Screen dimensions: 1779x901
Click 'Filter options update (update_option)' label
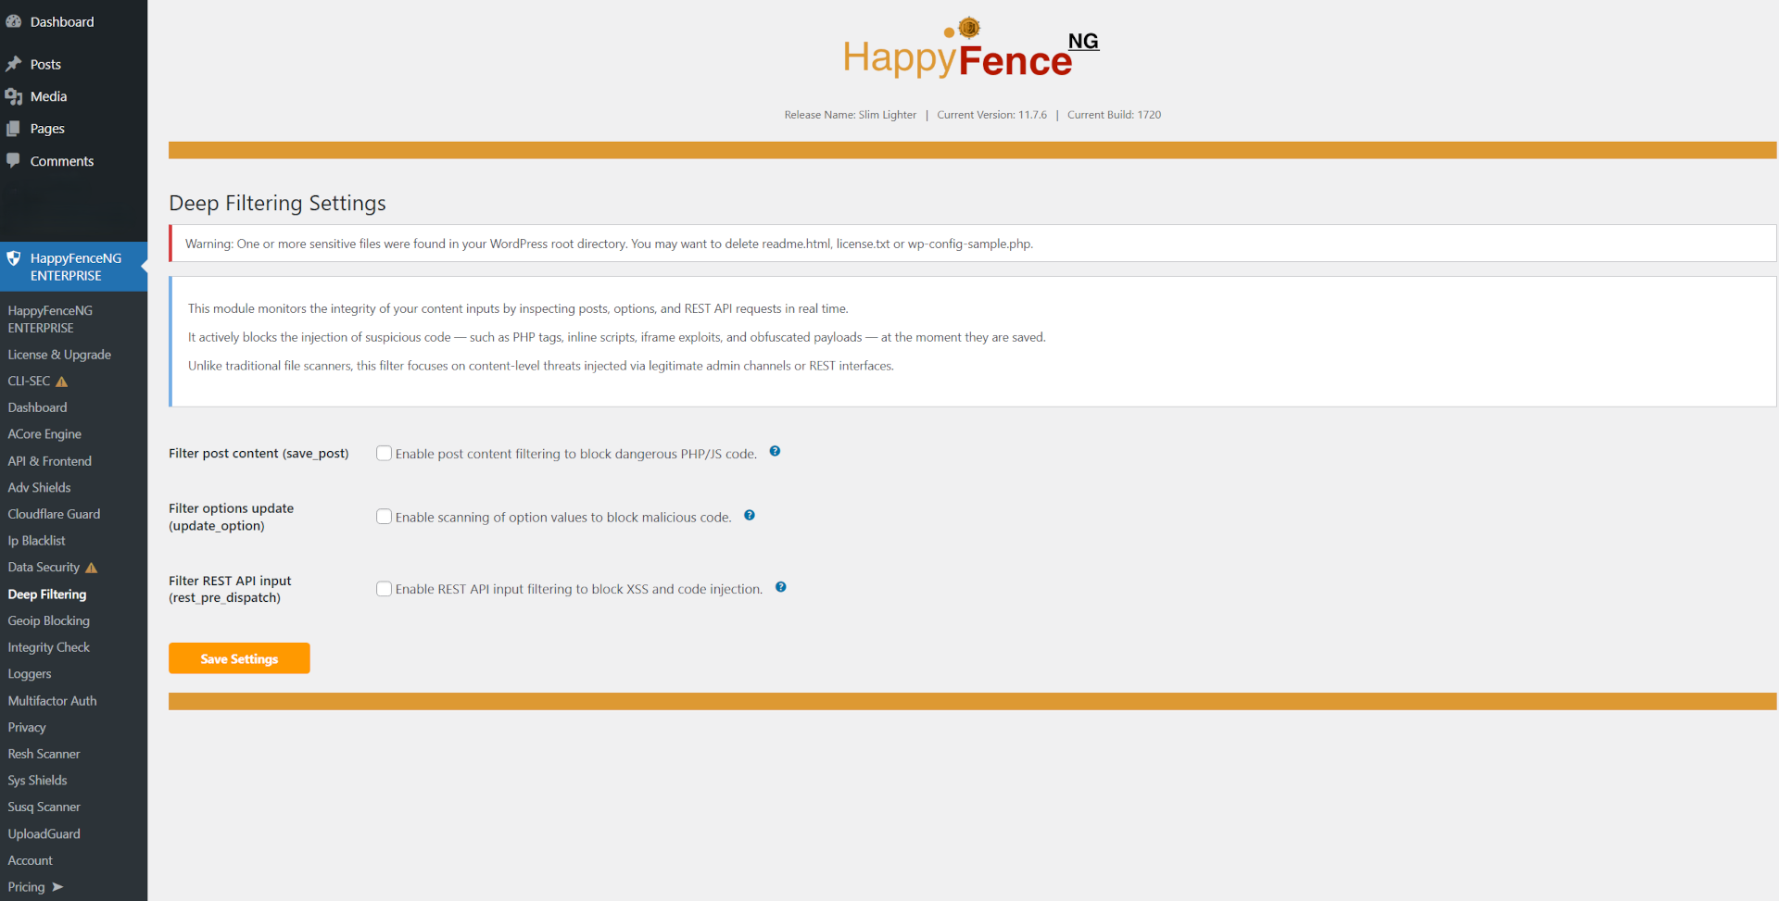tap(231, 517)
